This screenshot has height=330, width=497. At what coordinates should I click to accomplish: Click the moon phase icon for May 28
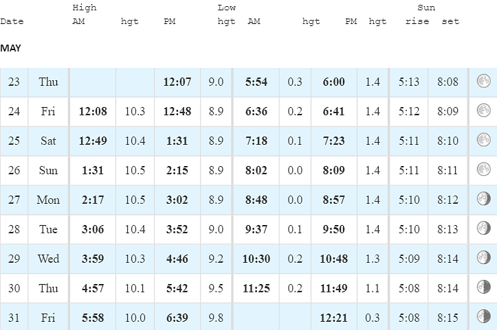484,228
